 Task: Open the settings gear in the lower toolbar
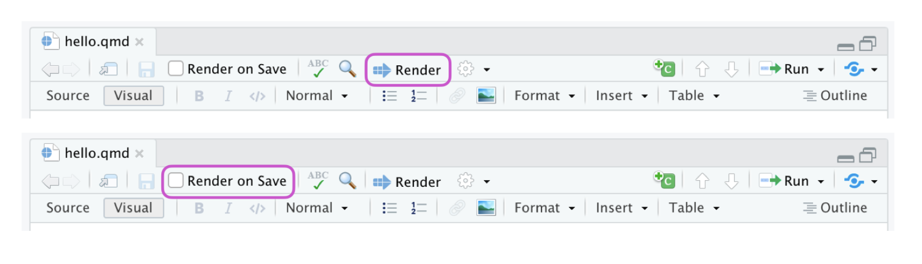coord(466,181)
